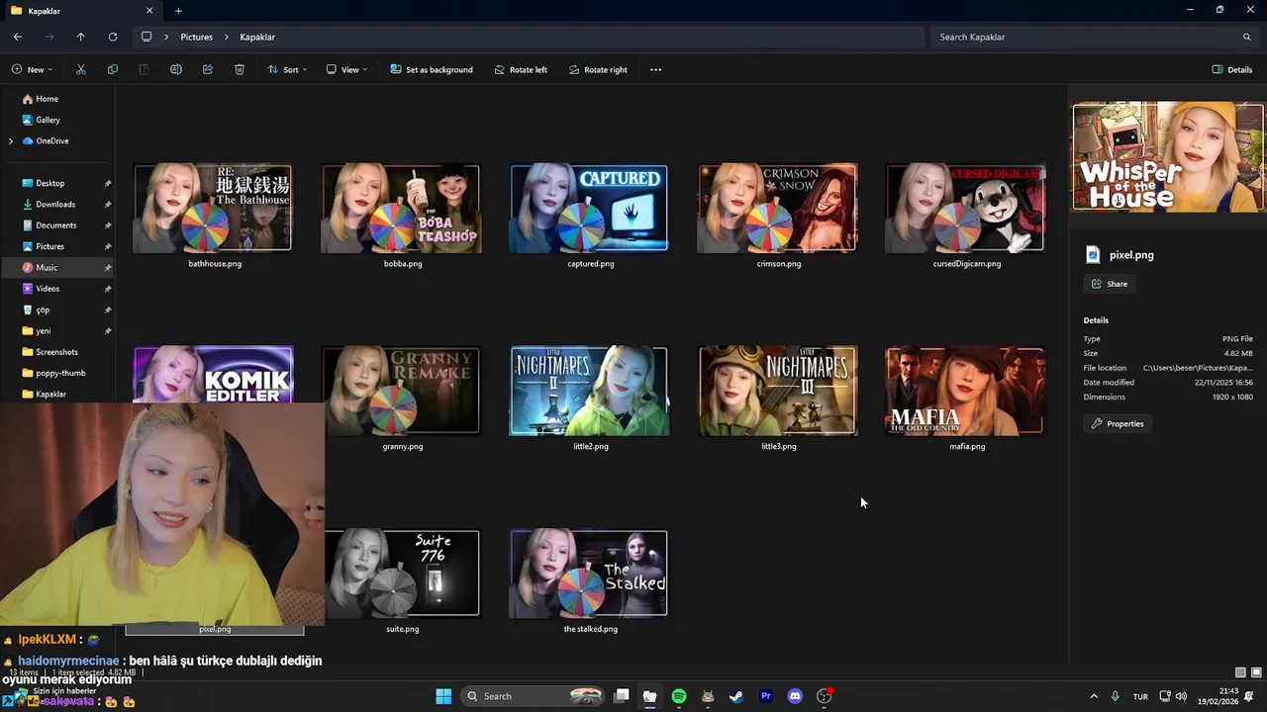Open Task View on the taskbar

click(622, 696)
